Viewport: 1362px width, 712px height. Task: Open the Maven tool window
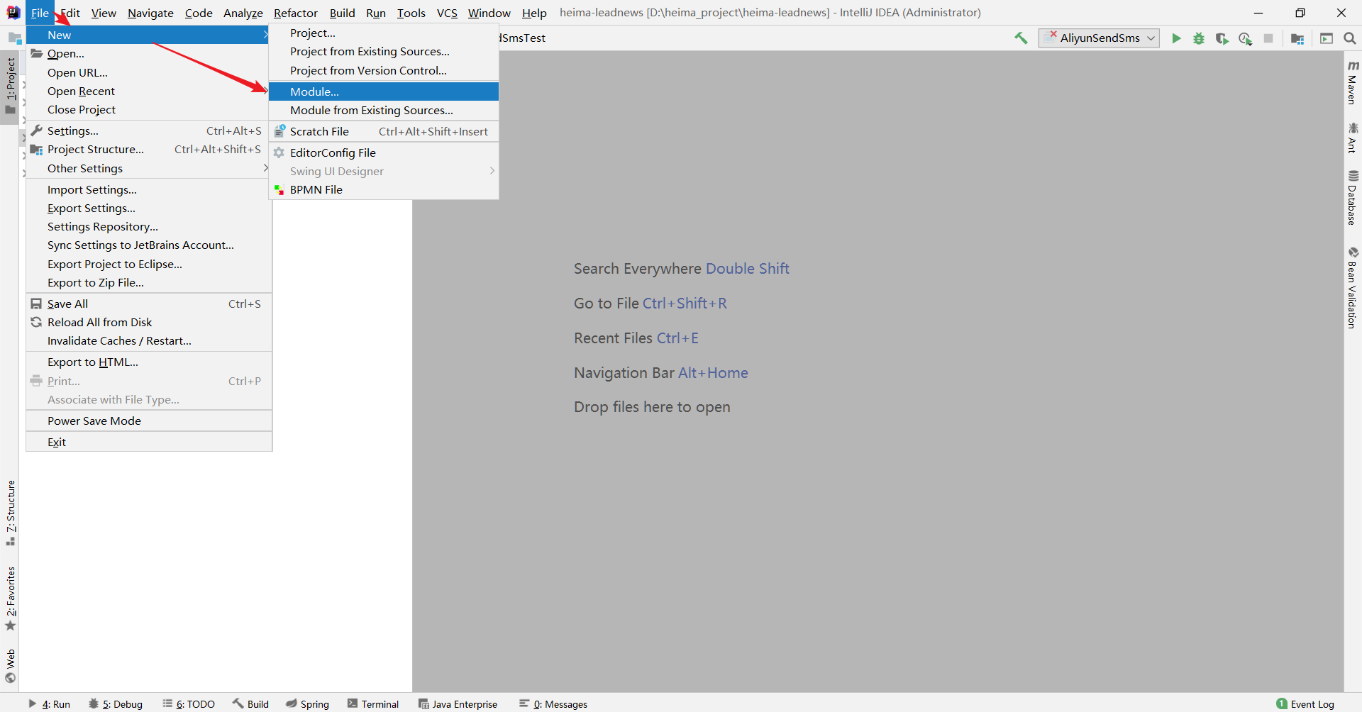(x=1353, y=82)
